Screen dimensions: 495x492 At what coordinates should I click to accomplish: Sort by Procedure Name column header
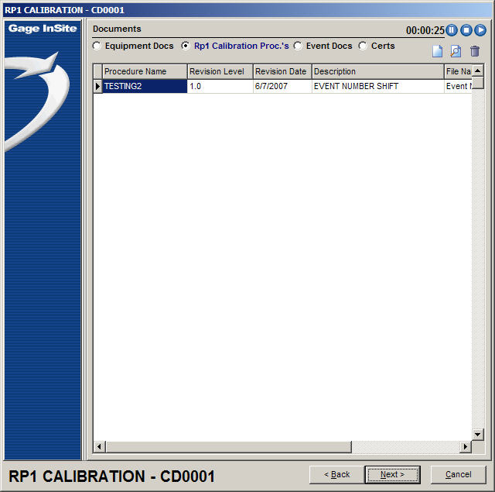(x=145, y=71)
